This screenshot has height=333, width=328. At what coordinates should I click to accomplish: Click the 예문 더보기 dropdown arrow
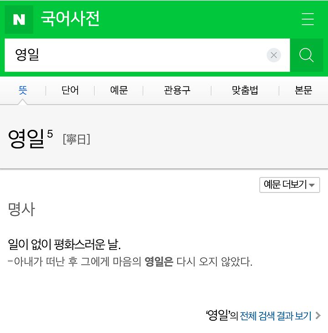point(312,185)
